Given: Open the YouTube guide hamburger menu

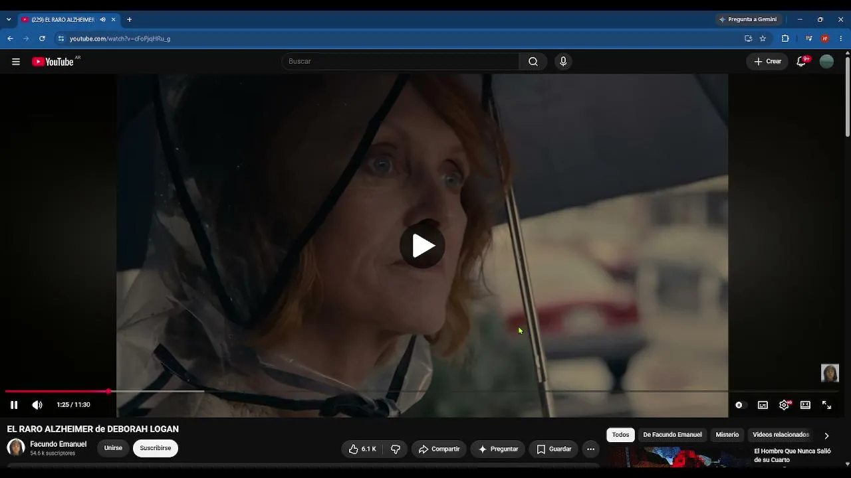Looking at the screenshot, I should [x=16, y=62].
